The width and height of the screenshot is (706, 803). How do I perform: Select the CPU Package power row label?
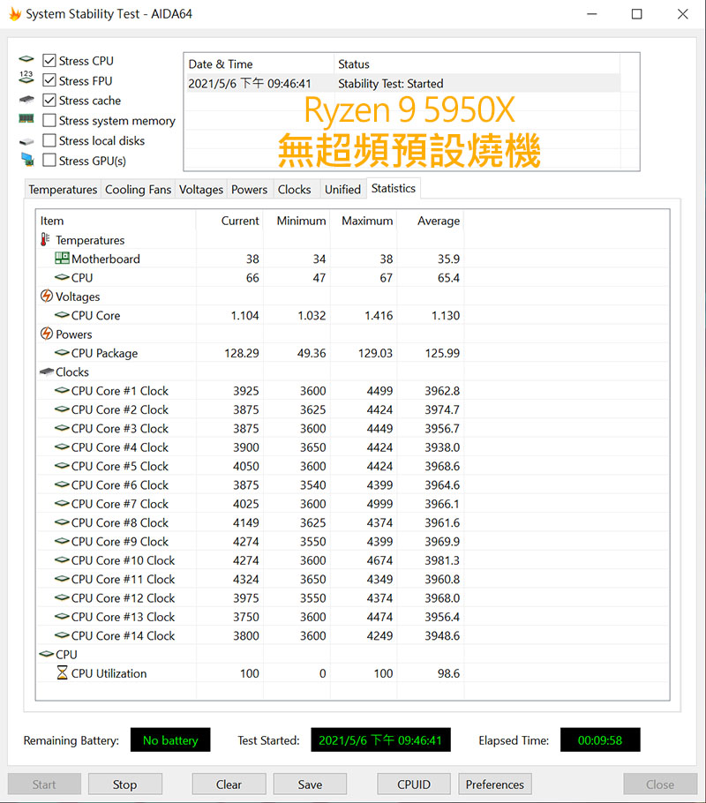click(104, 353)
